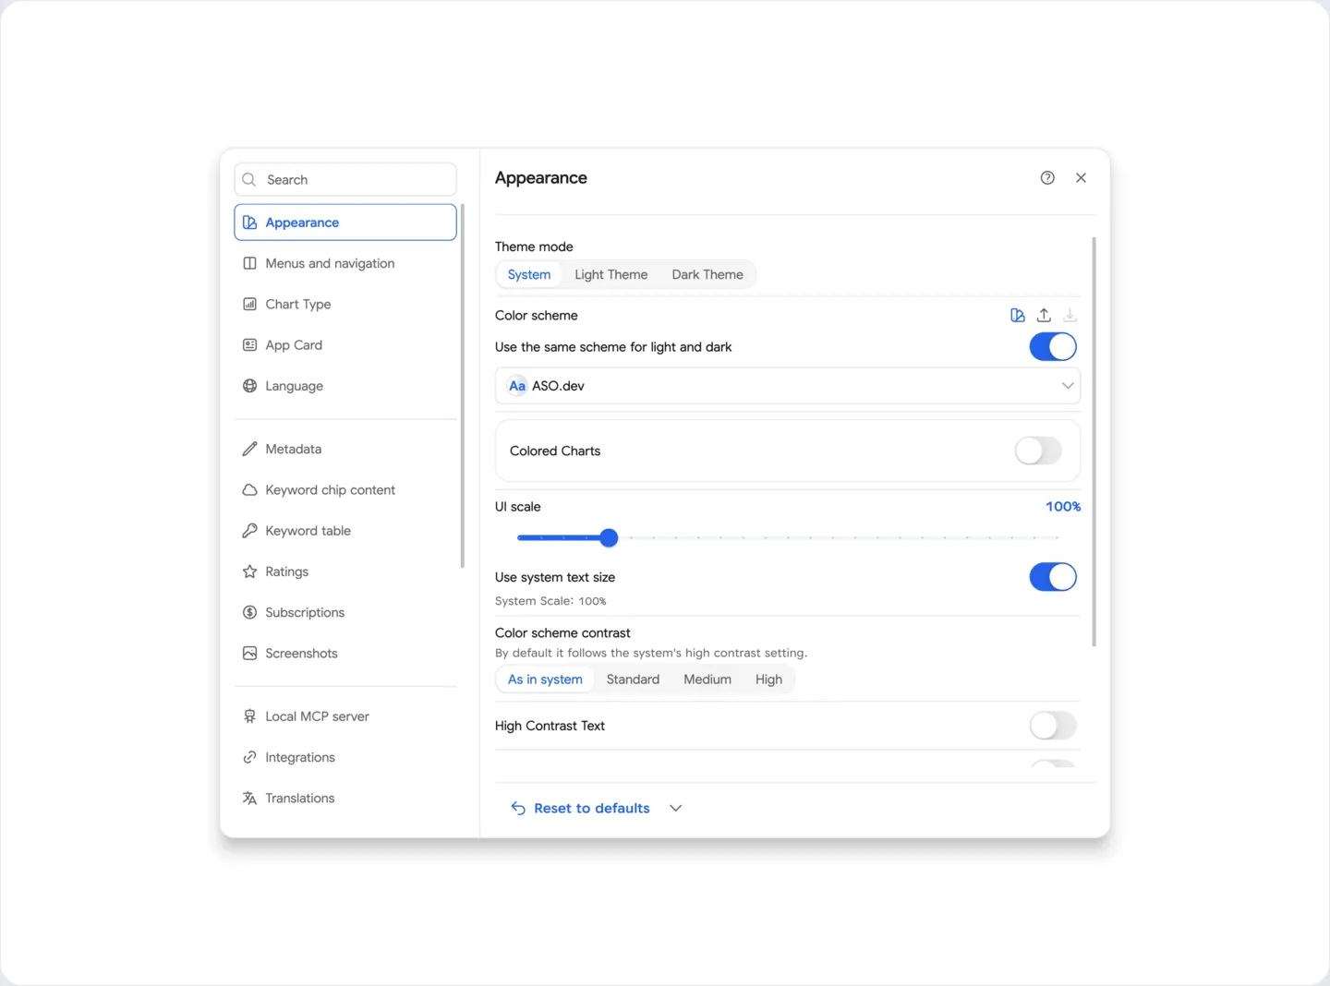Click the Translations icon in sidebar
Image resolution: width=1330 pixels, height=986 pixels.
pos(249,799)
